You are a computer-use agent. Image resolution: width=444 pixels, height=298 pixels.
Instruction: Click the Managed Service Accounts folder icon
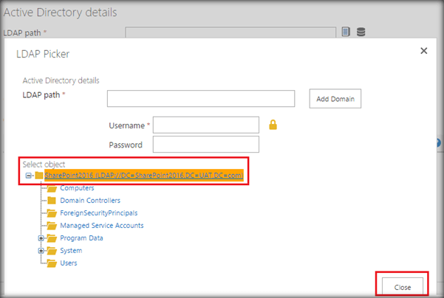tap(52, 225)
